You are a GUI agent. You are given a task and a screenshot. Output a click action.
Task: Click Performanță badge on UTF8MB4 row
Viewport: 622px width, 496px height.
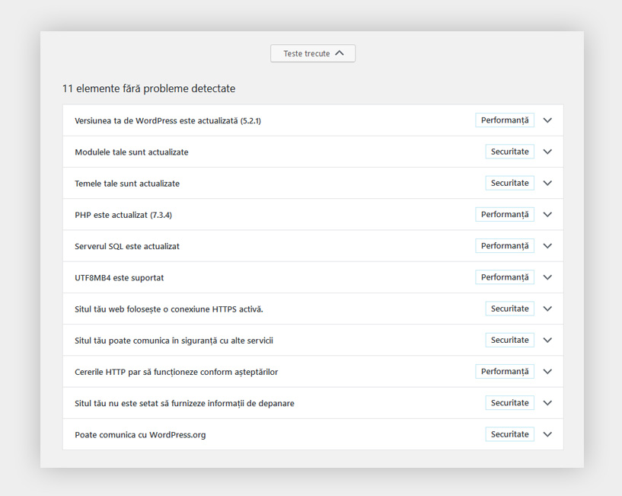click(x=505, y=277)
